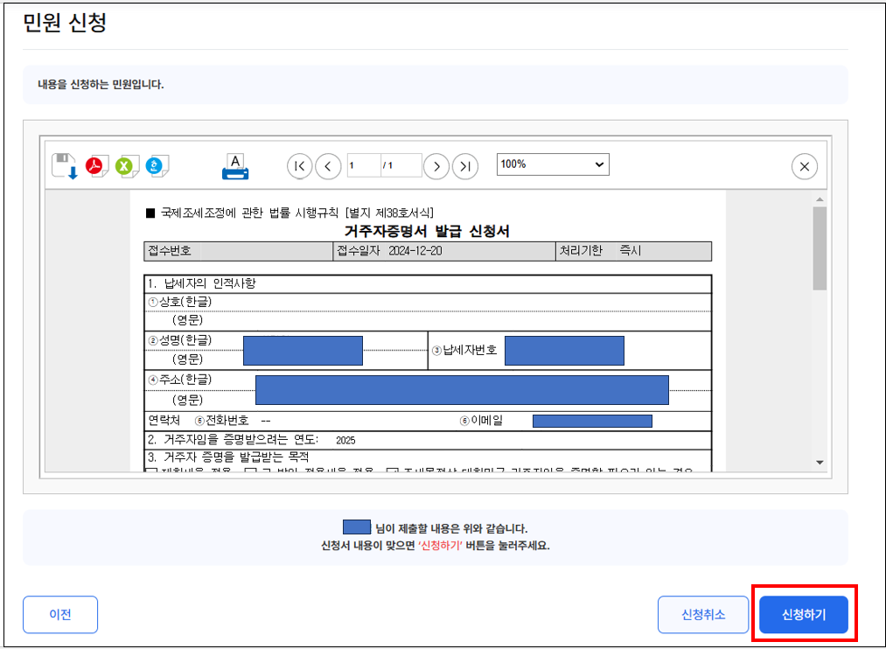Image resolution: width=886 pixels, height=649 pixels.
Task: Click the 접수일자 2024-12-20 cell
Action: (x=444, y=251)
